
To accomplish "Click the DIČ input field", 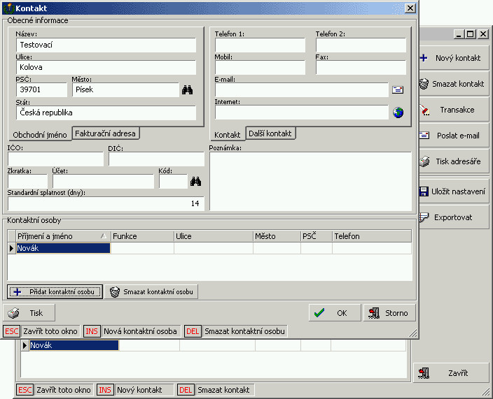I will [156, 159].
